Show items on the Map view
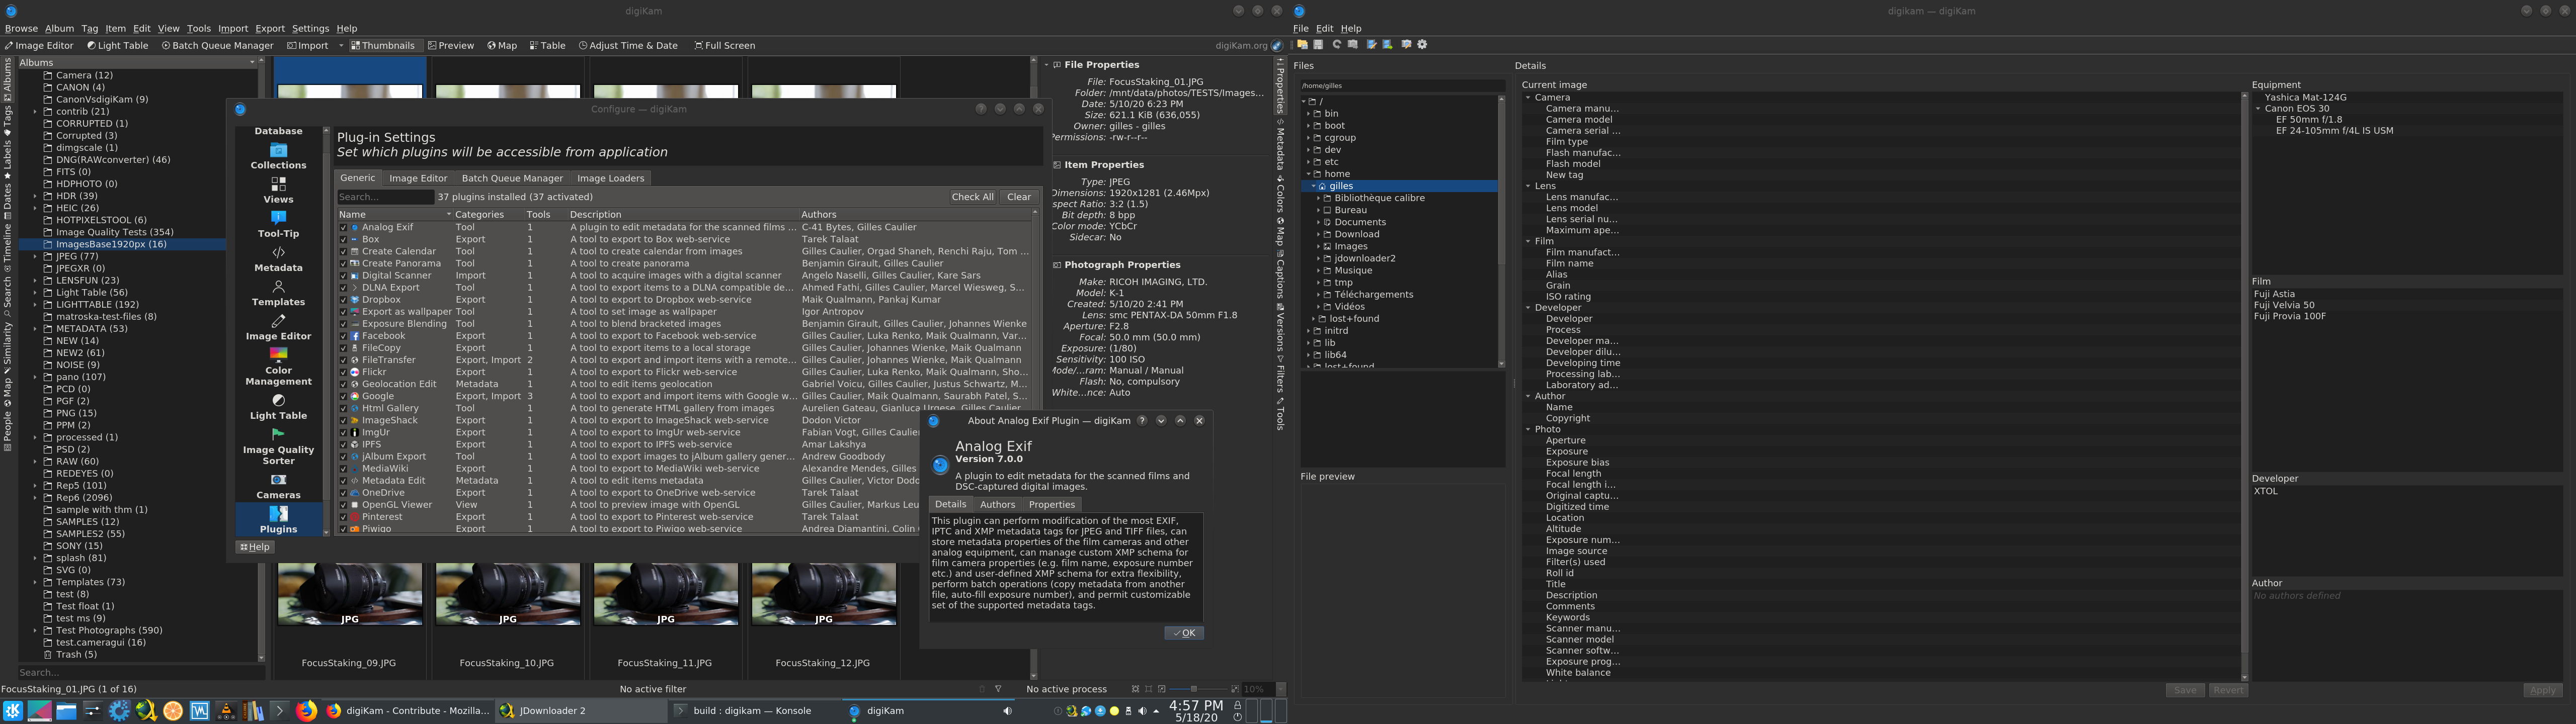 (x=502, y=45)
